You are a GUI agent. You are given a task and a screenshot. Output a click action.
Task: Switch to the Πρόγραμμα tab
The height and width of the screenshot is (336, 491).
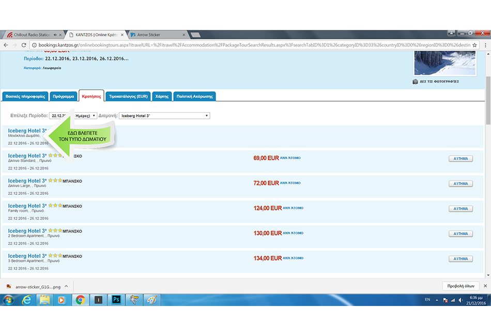[x=64, y=96]
